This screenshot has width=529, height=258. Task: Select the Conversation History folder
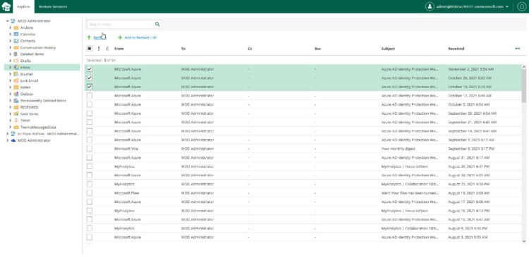tap(38, 47)
